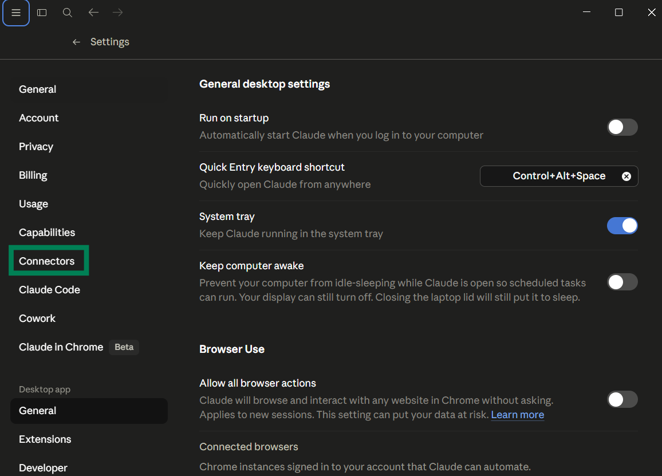Enable Allow all browser actions
This screenshot has width=662, height=476.
point(622,399)
